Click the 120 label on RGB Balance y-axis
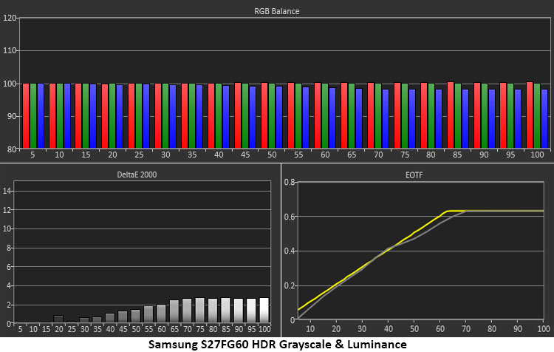 10,18
